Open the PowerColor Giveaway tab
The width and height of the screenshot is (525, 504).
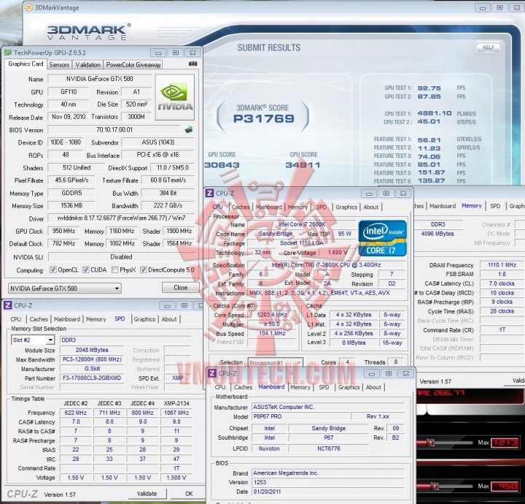[133, 65]
